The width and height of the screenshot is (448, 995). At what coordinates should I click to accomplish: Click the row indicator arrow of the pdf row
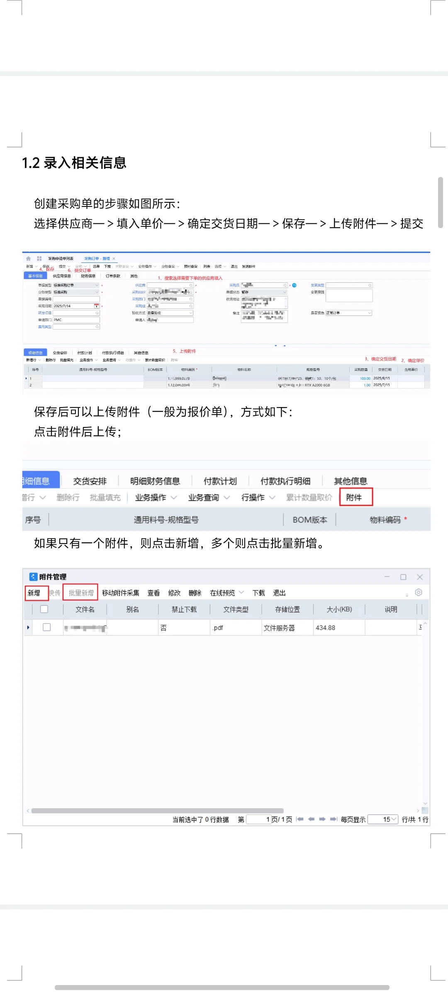pyautogui.click(x=28, y=628)
